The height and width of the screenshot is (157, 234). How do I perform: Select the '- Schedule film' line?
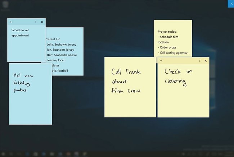[168, 37]
